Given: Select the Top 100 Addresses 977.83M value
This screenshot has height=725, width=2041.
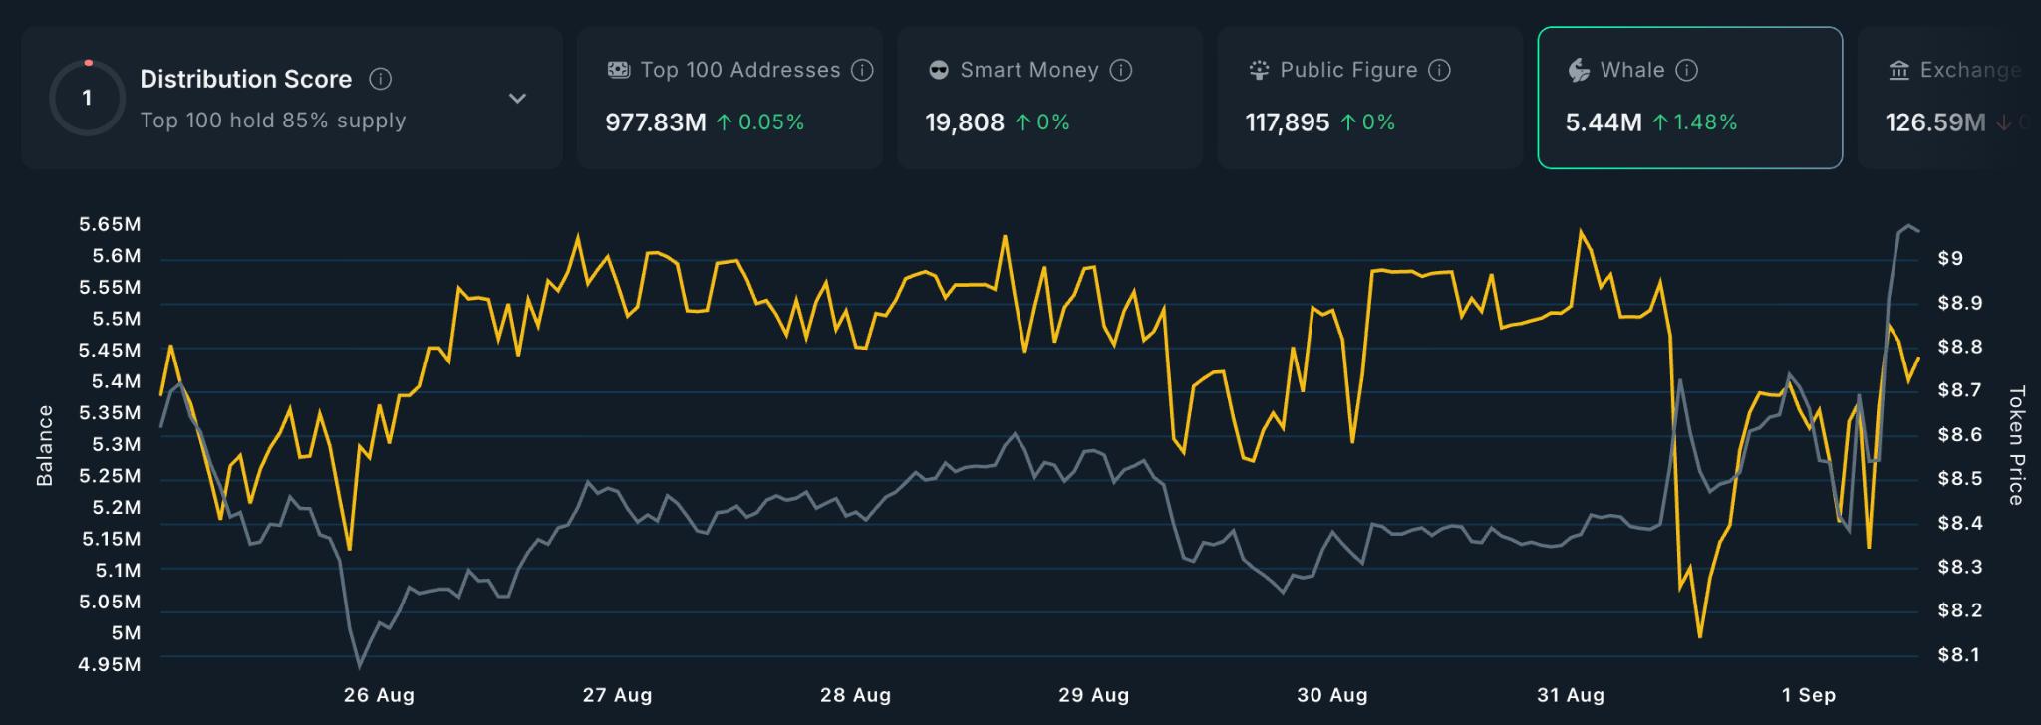Looking at the screenshot, I should 655,122.
